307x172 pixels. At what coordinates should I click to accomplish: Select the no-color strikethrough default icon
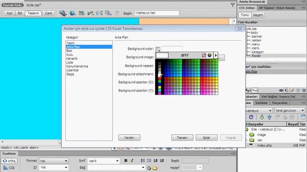click(204, 55)
